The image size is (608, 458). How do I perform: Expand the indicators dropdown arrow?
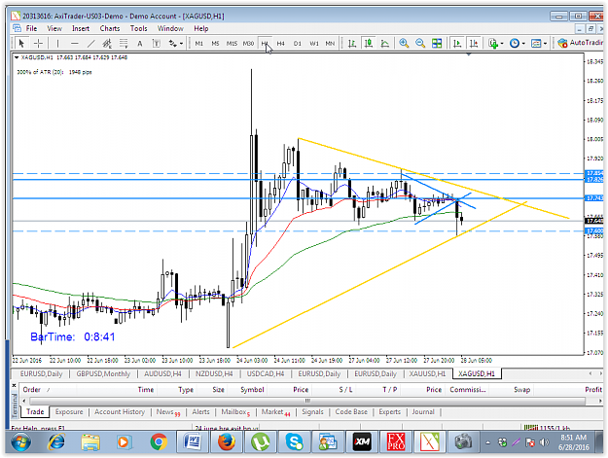tap(502, 44)
